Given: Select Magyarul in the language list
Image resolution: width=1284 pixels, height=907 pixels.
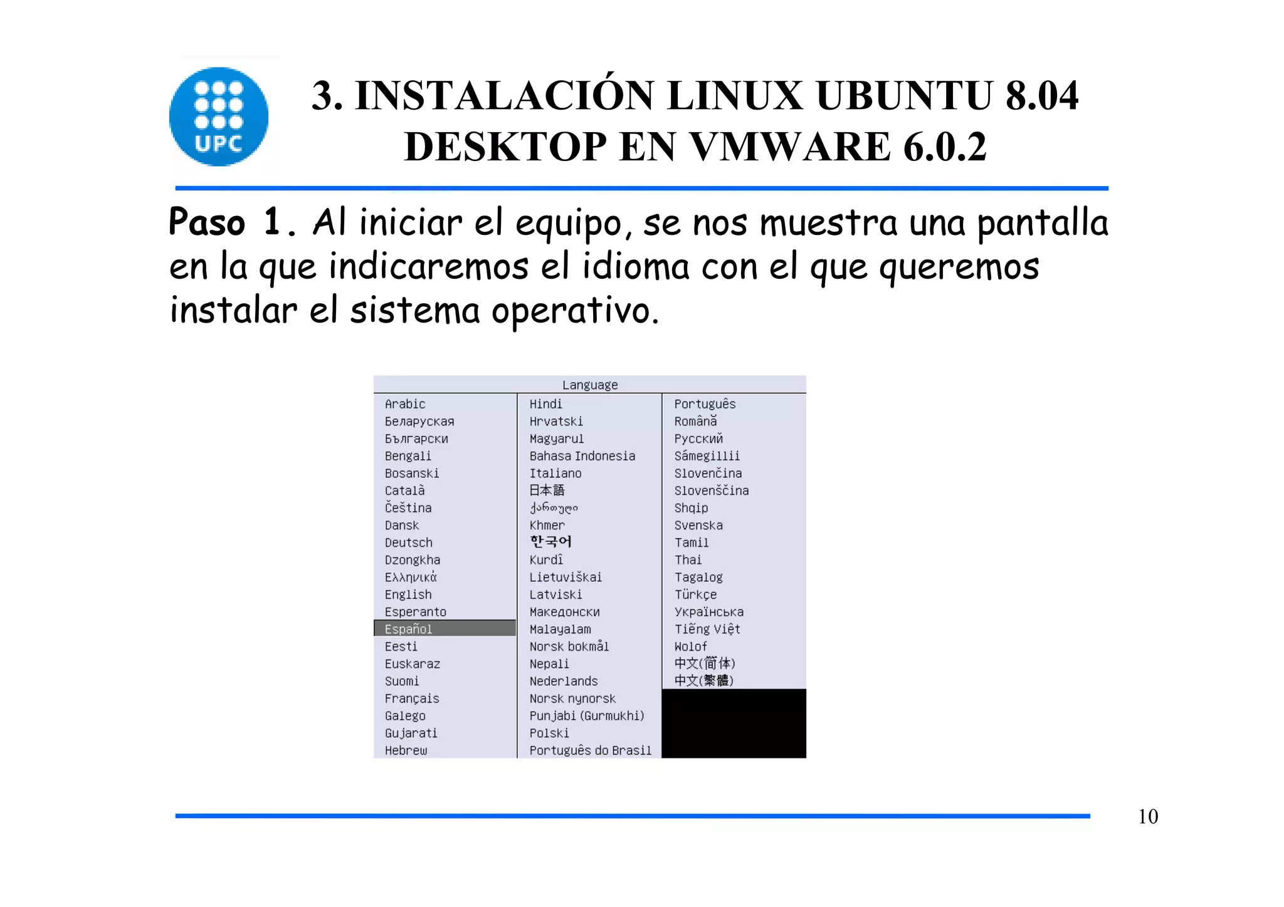Looking at the screenshot, I should [x=557, y=438].
